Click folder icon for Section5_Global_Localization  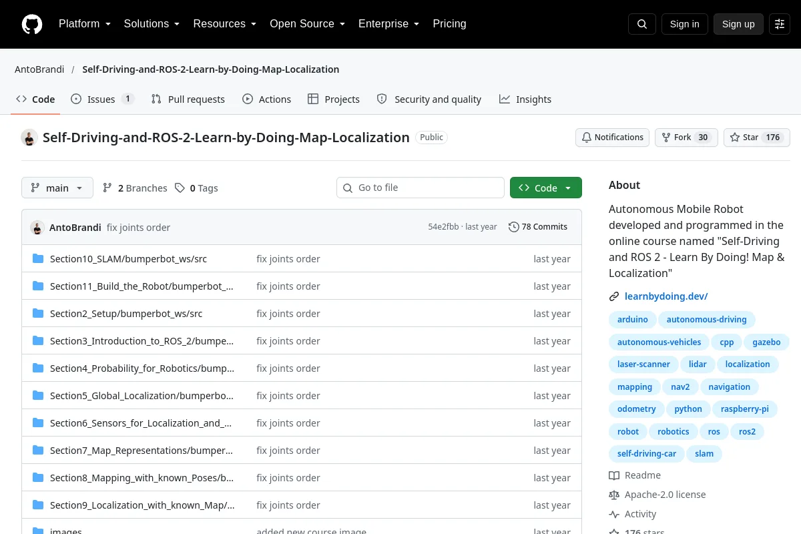pos(38,395)
